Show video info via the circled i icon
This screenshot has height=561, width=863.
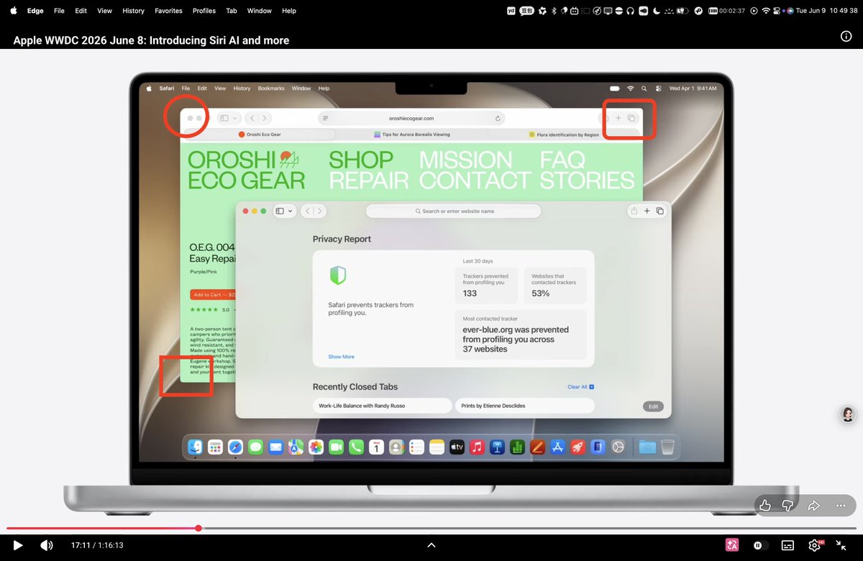pos(846,37)
